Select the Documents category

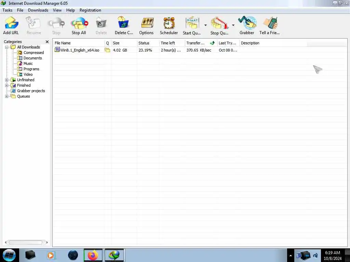(x=32, y=58)
